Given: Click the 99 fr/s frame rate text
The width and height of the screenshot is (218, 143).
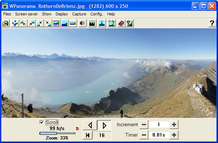Looking at the screenshot, I should tap(57, 128).
